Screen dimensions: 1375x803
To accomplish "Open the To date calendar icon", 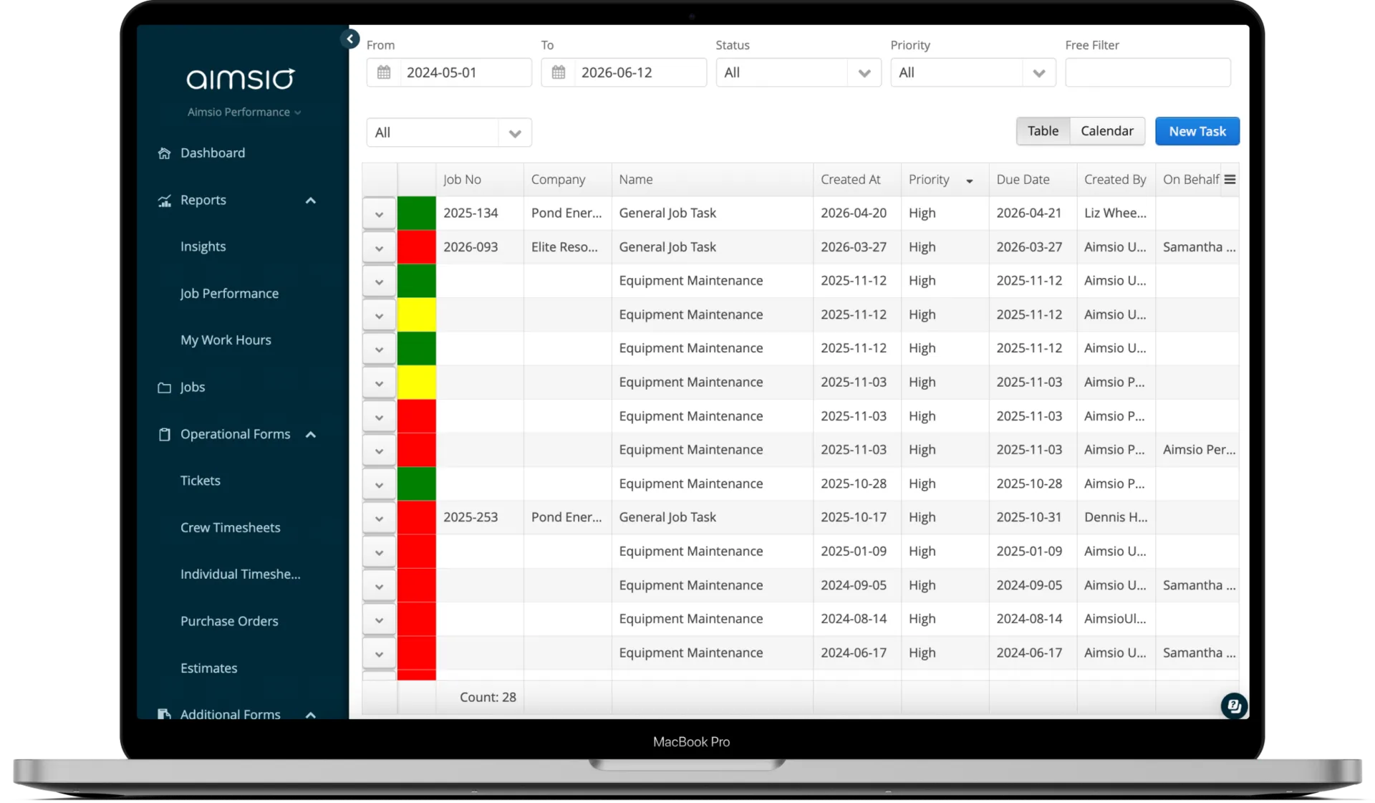I will coord(559,72).
